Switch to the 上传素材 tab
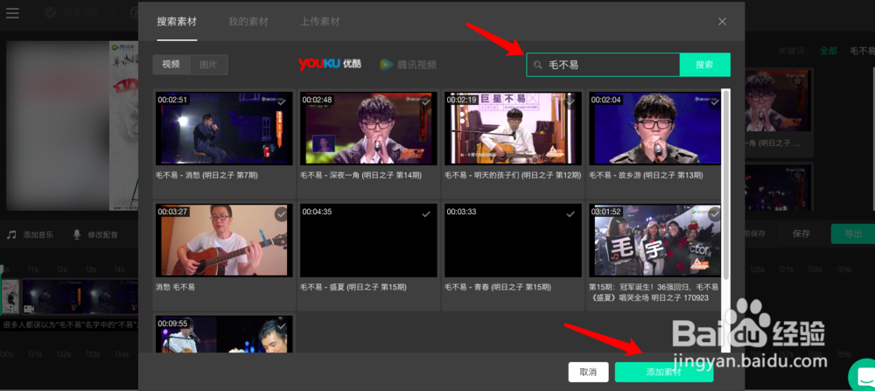875x391 pixels. [x=320, y=22]
